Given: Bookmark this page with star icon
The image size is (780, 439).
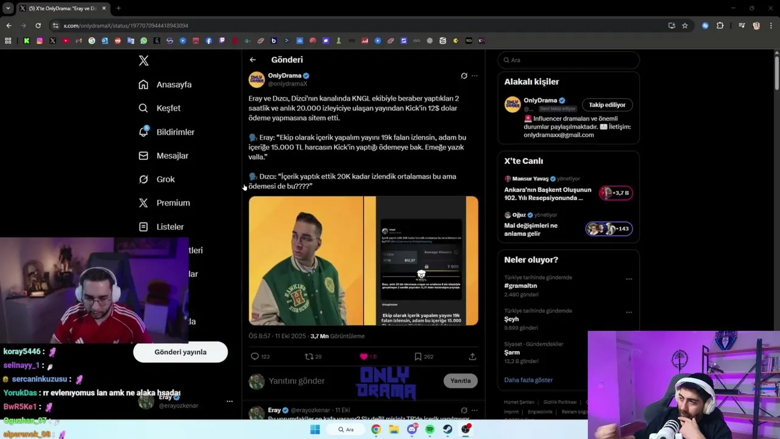Looking at the screenshot, I should pos(685,26).
